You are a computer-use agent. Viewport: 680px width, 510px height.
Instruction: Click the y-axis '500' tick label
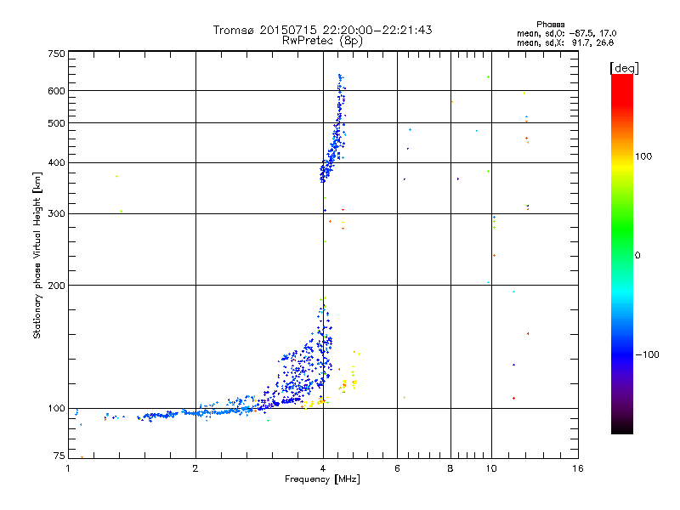(56, 123)
